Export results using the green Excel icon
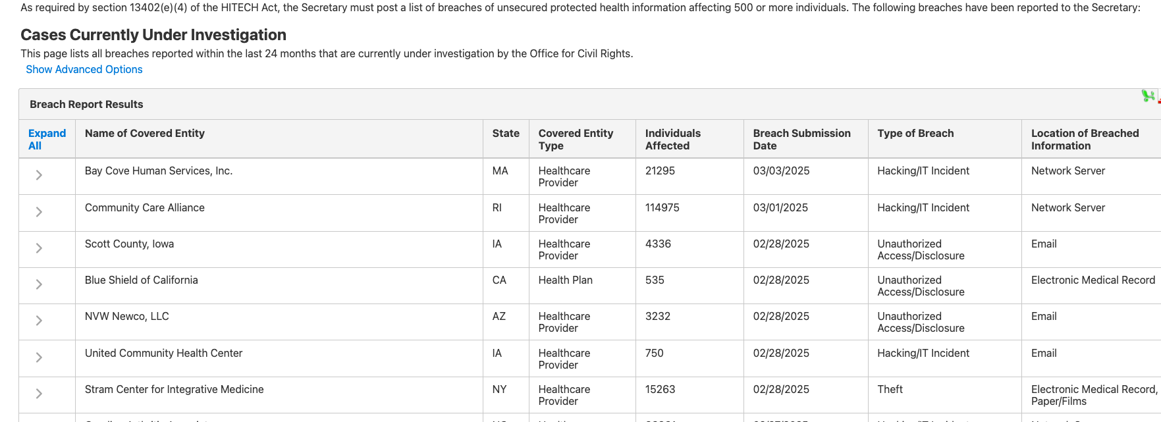The width and height of the screenshot is (1161, 422). tap(1148, 96)
